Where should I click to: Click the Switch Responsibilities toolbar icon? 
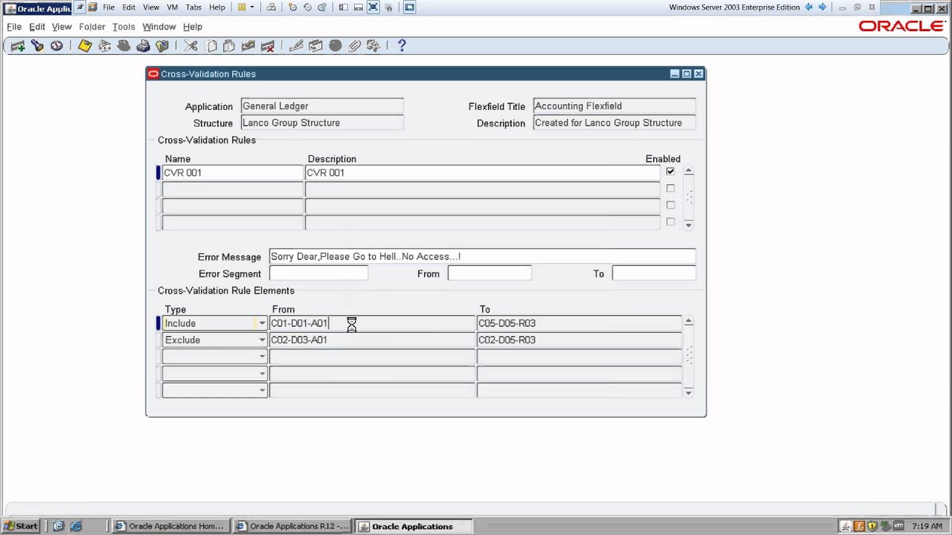pyautogui.click(x=123, y=46)
